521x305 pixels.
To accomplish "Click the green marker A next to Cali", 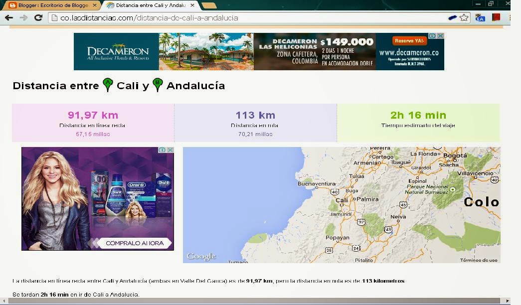I will point(108,85).
